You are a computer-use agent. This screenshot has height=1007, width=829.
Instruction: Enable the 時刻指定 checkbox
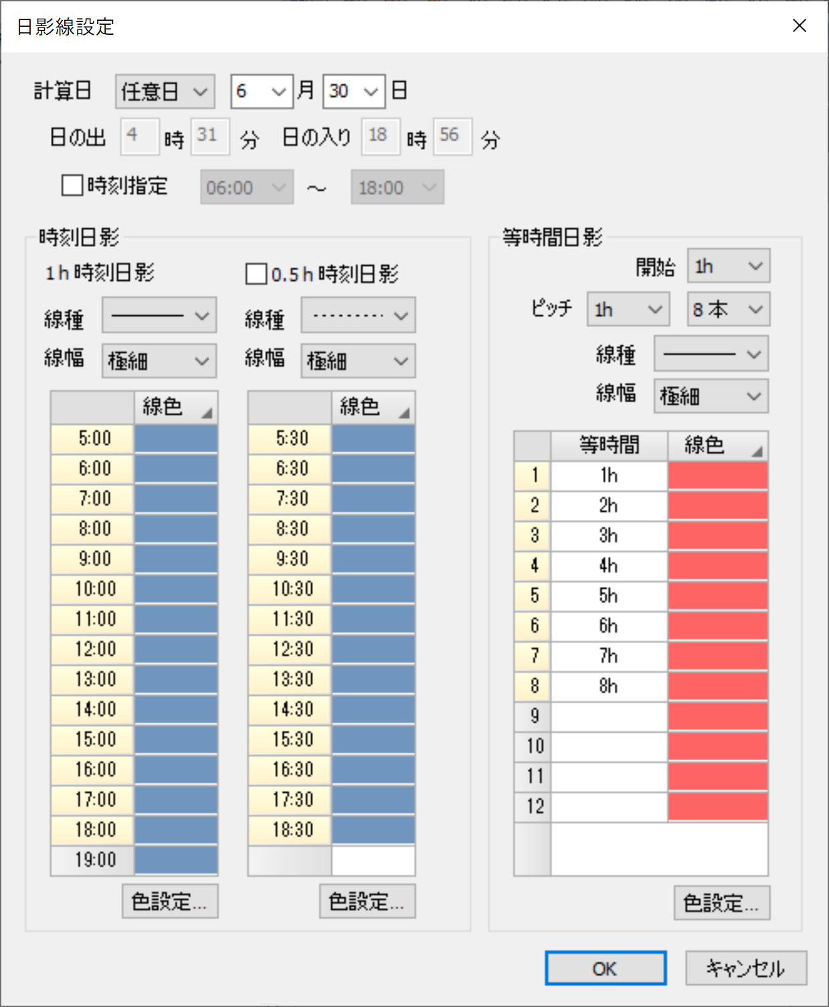point(72,185)
